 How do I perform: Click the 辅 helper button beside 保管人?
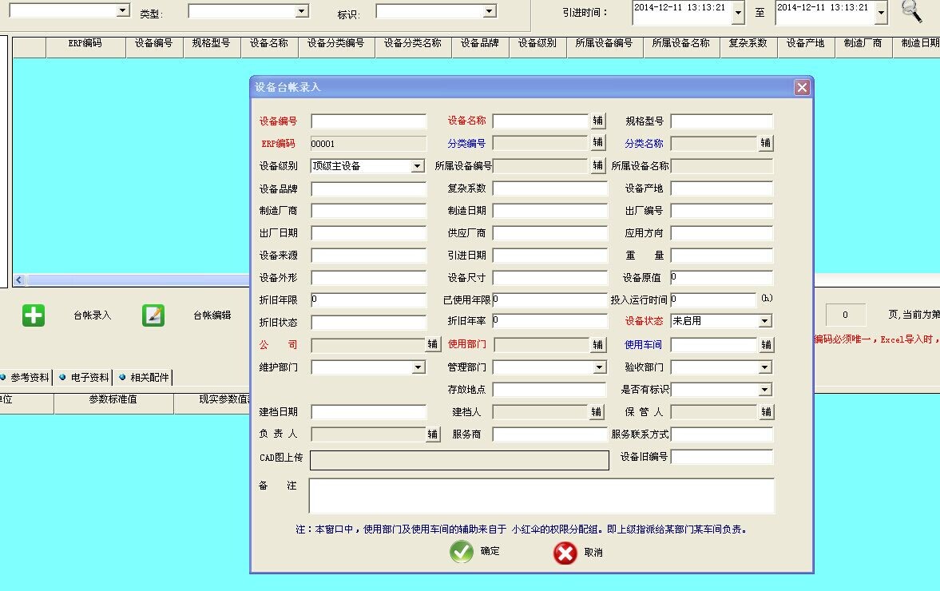pyautogui.click(x=766, y=411)
